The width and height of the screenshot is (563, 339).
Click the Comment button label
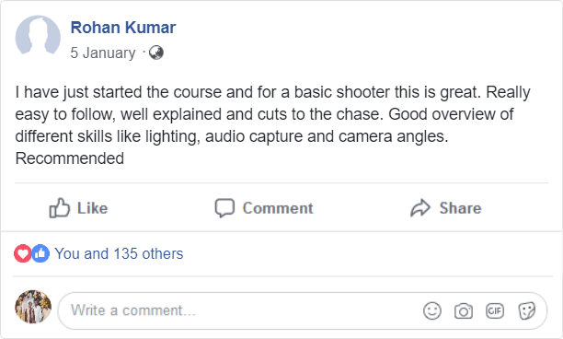(x=278, y=208)
